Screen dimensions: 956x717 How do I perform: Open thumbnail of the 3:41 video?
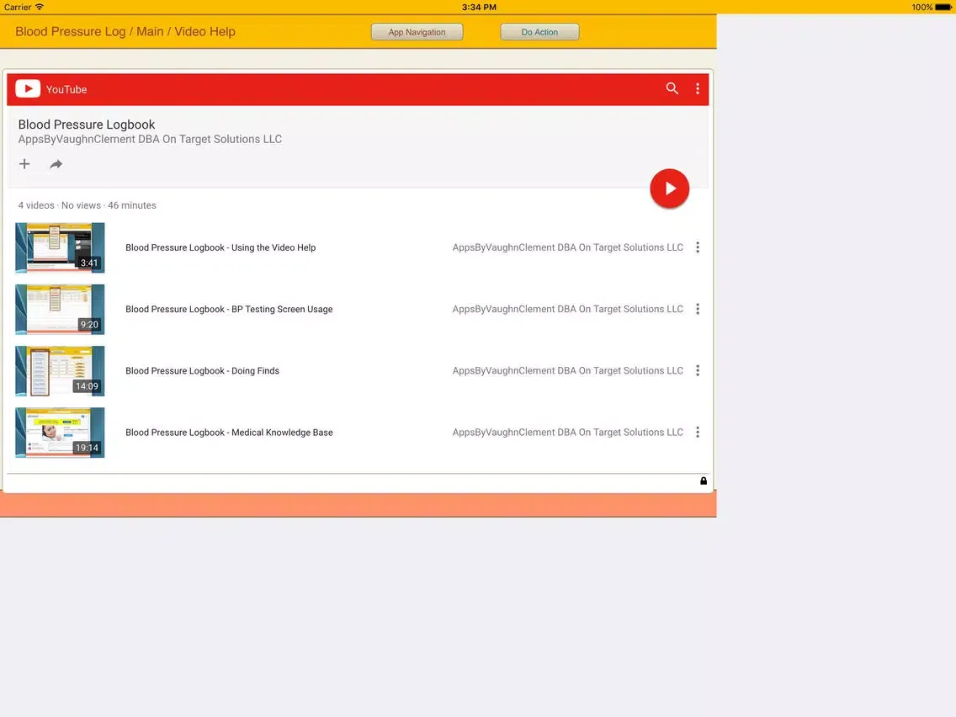(60, 247)
